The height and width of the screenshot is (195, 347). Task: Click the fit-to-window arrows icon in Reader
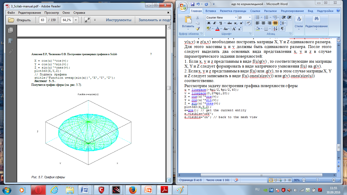(87, 20)
